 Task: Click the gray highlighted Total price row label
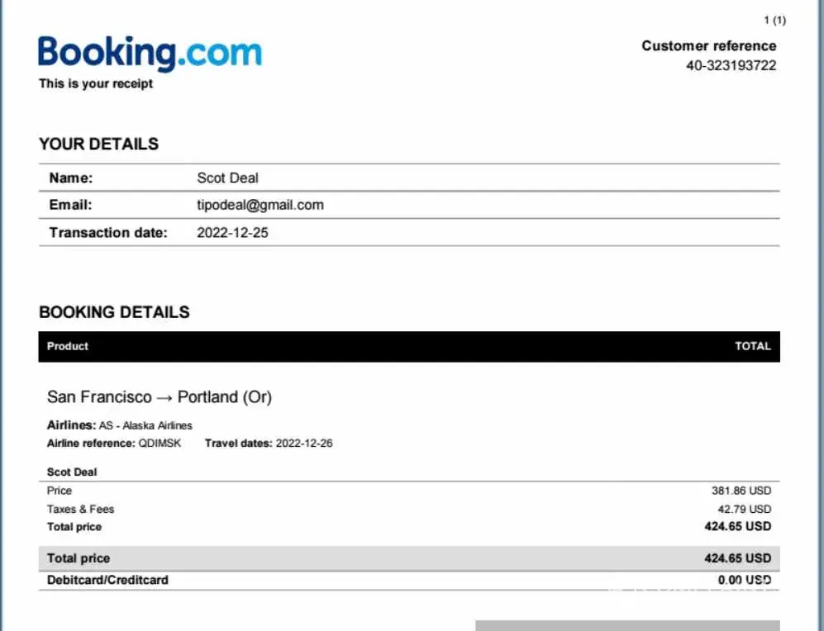[79, 558]
